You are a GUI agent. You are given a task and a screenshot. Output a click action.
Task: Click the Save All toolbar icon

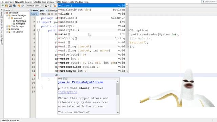point(14,6)
